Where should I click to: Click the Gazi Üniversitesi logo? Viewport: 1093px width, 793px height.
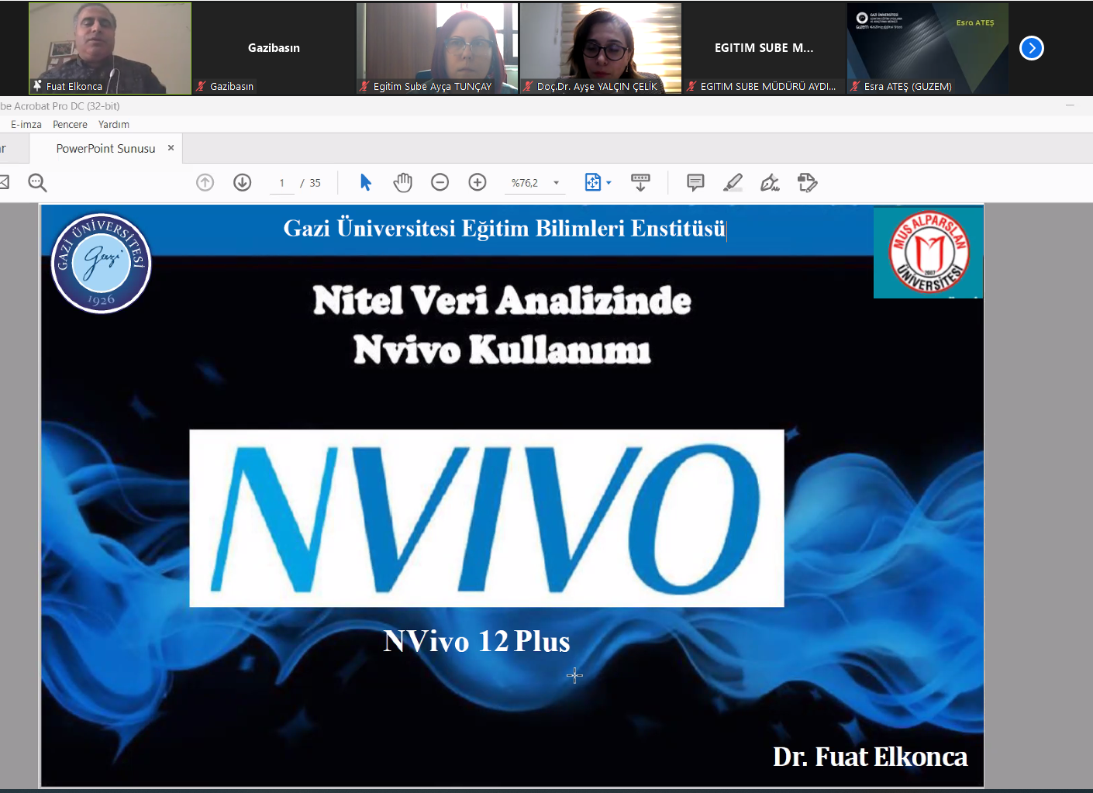pyautogui.click(x=102, y=264)
